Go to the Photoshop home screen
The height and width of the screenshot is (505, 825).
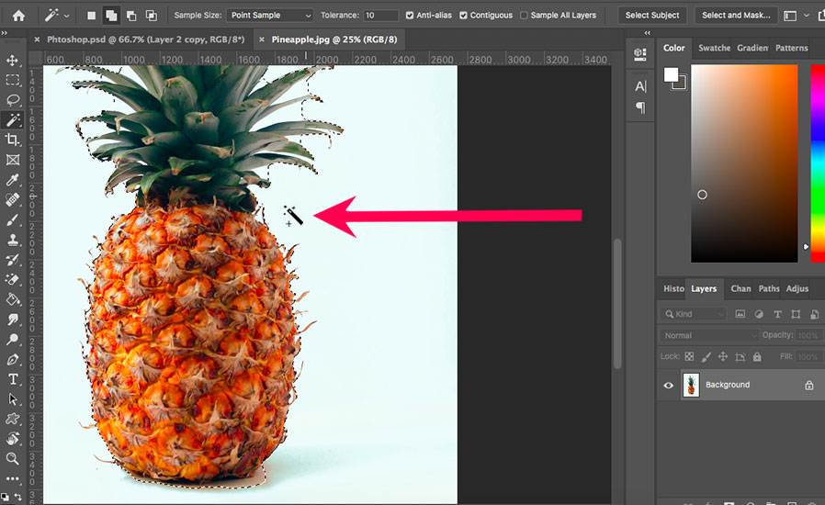[x=18, y=16]
